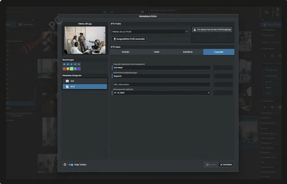The height and width of the screenshot is (184, 287).
Task: Apply the red color label
Action: 64,69
